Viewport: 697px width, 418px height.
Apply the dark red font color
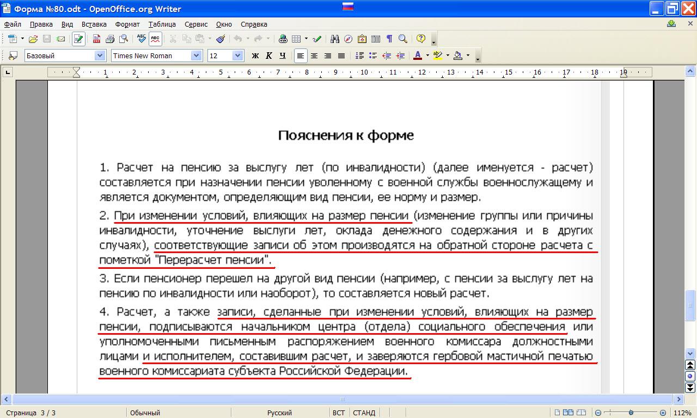pyautogui.click(x=418, y=56)
